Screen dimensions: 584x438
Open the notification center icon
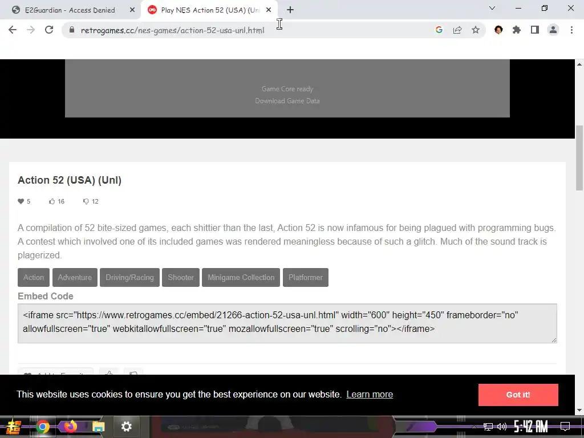565,427
